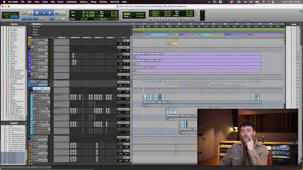This screenshot has height=170, width=303.
Task: Select the purple KSORGANBRIG organ clip
Action: tap(196, 56)
